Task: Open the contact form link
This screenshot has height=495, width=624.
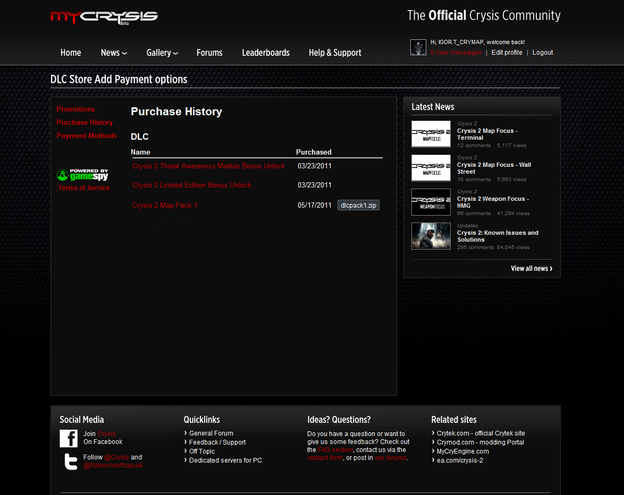Action: pyautogui.click(x=325, y=458)
